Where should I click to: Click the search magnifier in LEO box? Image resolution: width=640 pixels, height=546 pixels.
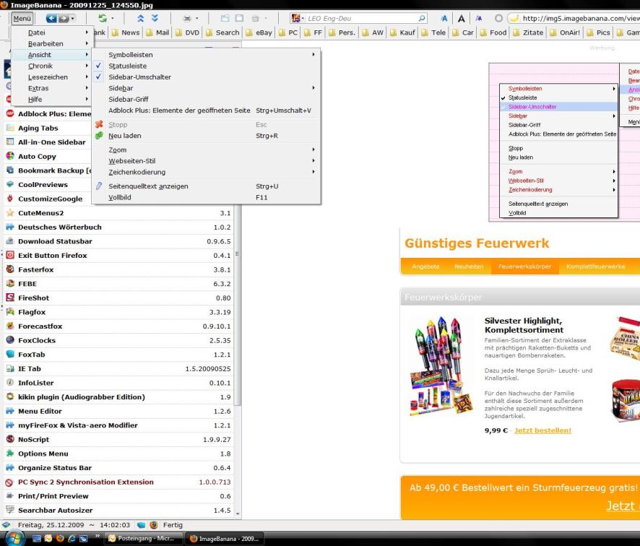[x=423, y=17]
